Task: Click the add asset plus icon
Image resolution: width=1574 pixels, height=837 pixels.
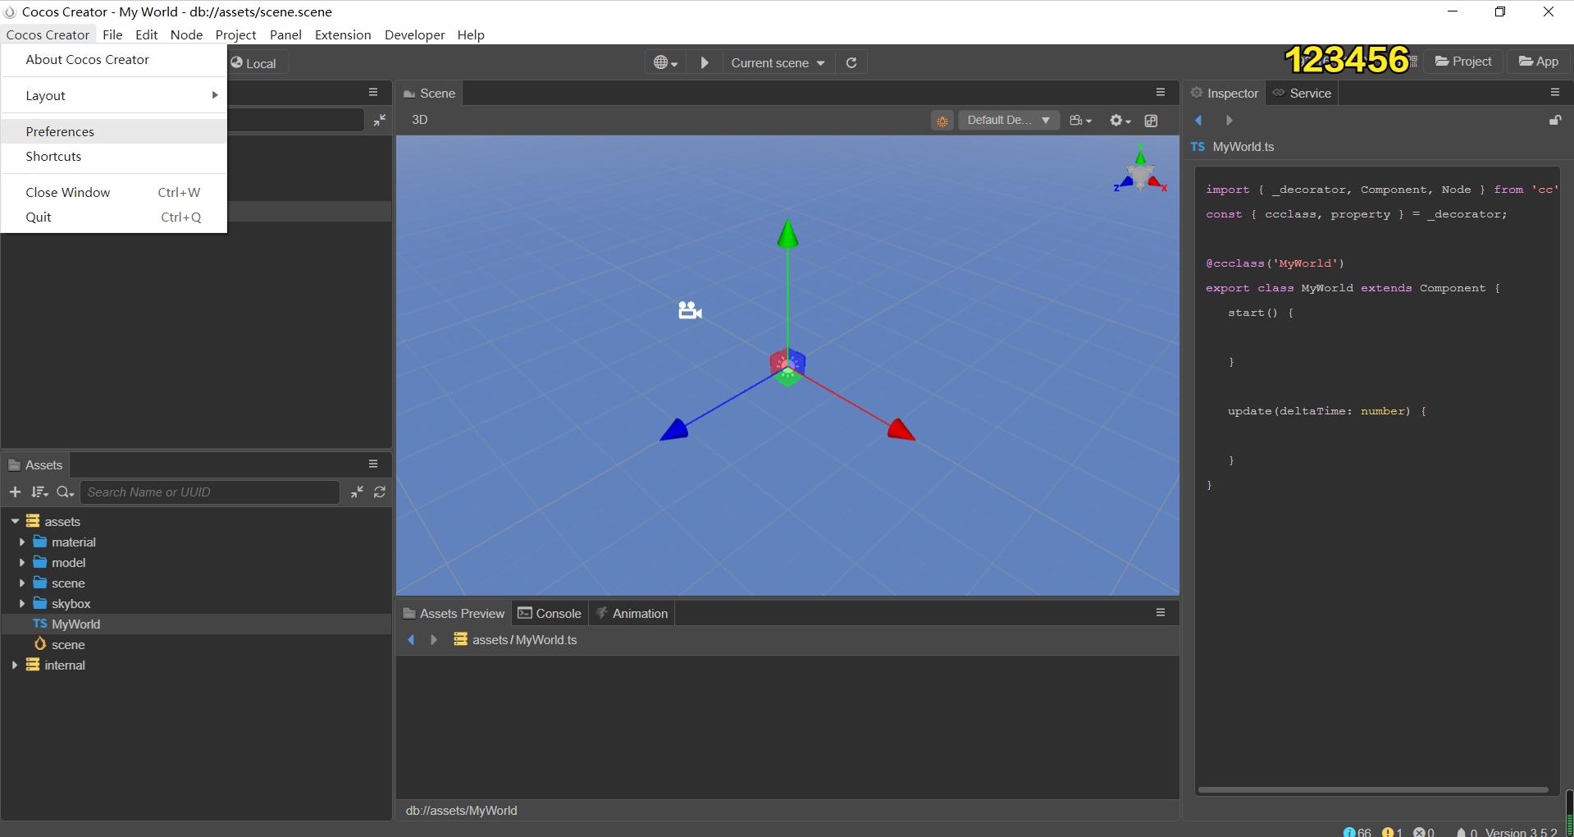Action: pos(15,492)
